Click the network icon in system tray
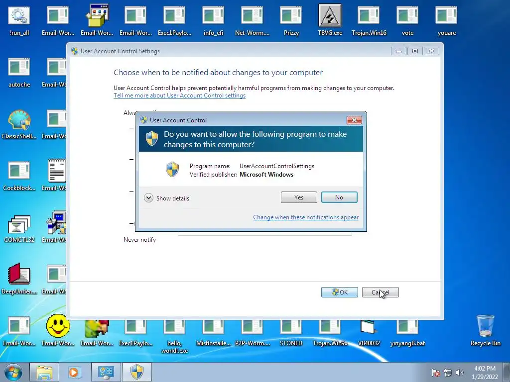This screenshot has width=510, height=382. pos(448,373)
